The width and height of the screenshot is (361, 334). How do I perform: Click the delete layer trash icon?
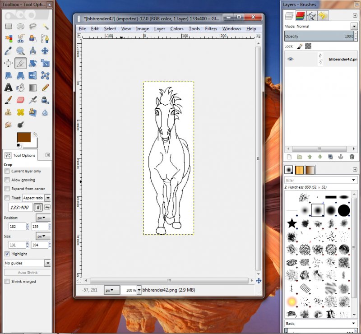coord(352,157)
